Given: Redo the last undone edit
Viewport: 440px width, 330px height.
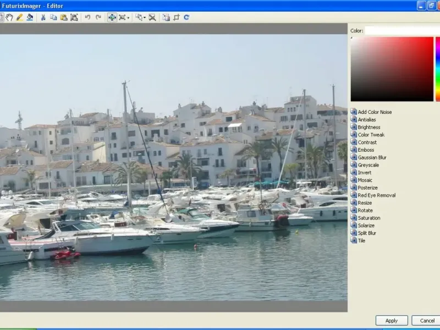Looking at the screenshot, I should 98,18.
